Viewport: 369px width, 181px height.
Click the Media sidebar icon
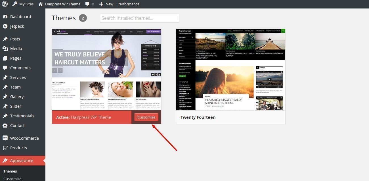[x=5, y=49]
